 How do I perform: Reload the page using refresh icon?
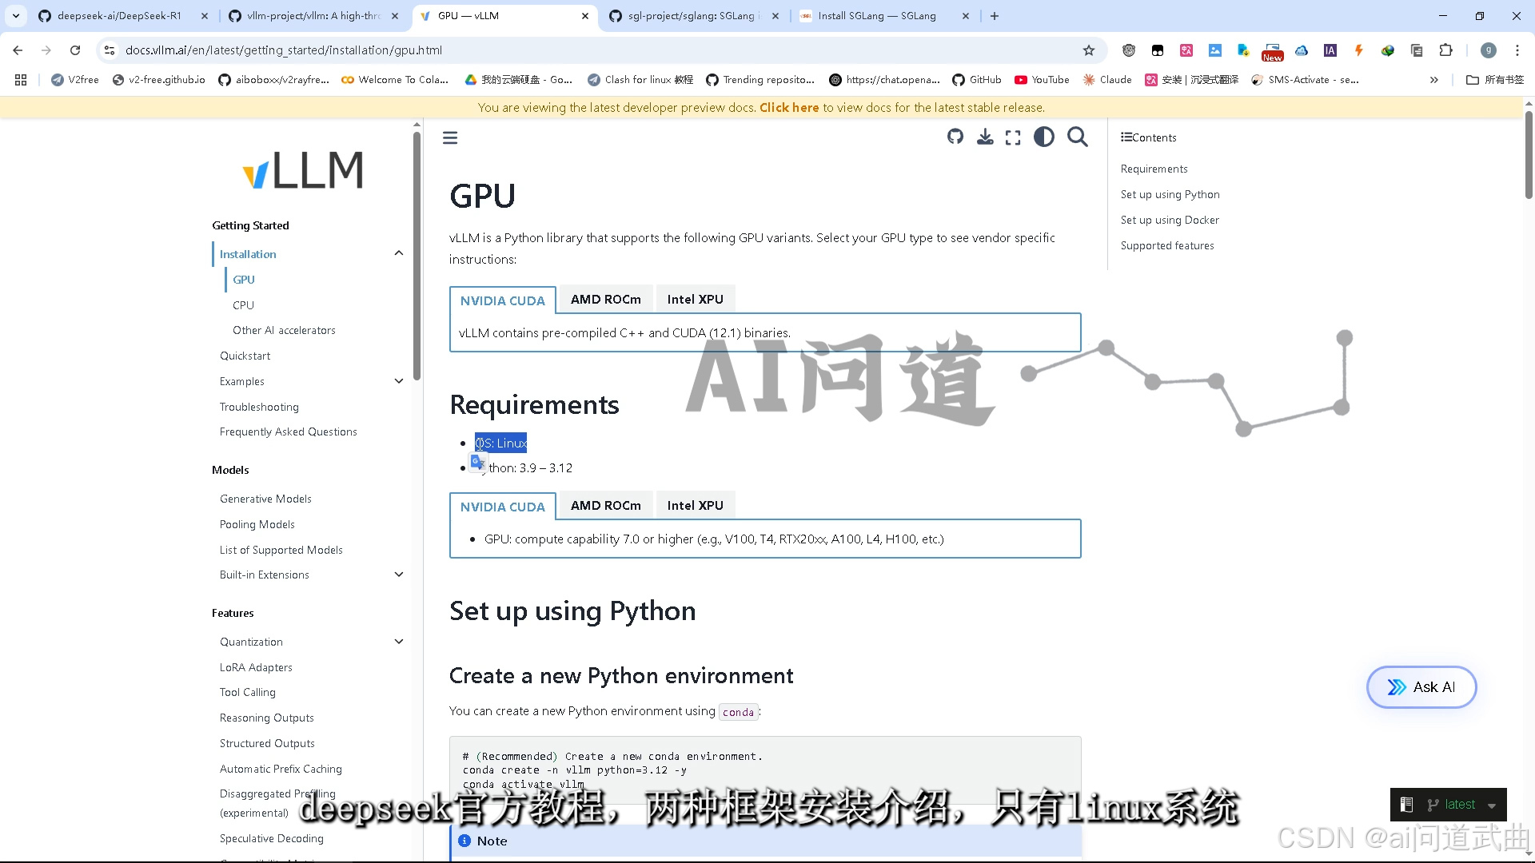75,50
